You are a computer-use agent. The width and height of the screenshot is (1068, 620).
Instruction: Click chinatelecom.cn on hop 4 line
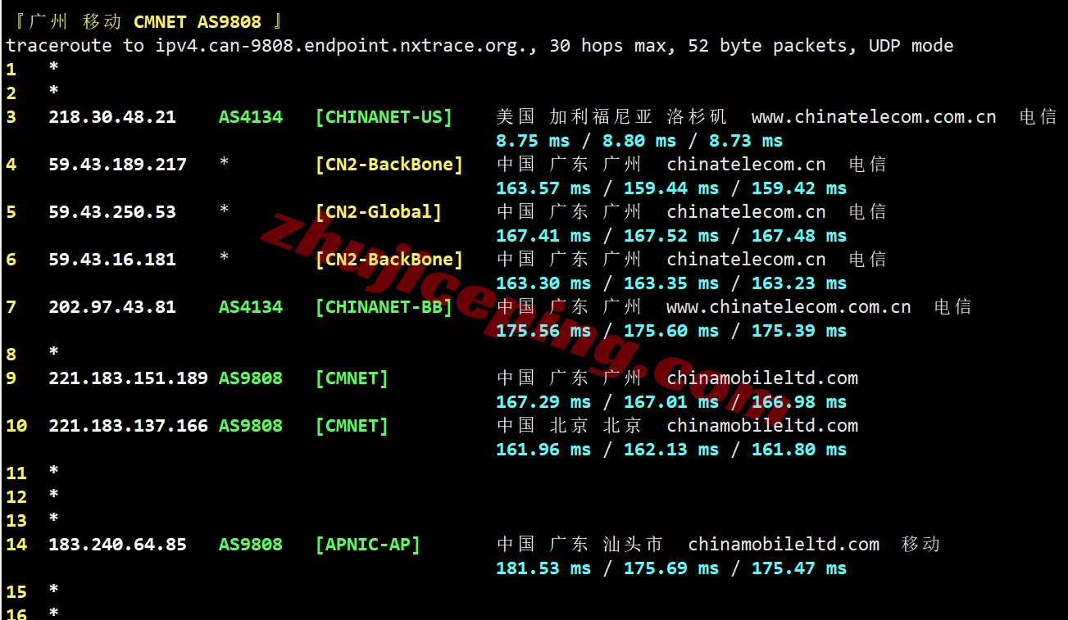746,165
